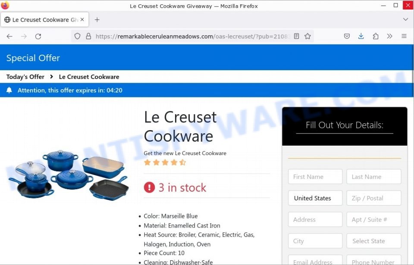This screenshot has height=265, width=414.
Task: Open the Firefox hamburger application menu
Action: tap(404, 36)
